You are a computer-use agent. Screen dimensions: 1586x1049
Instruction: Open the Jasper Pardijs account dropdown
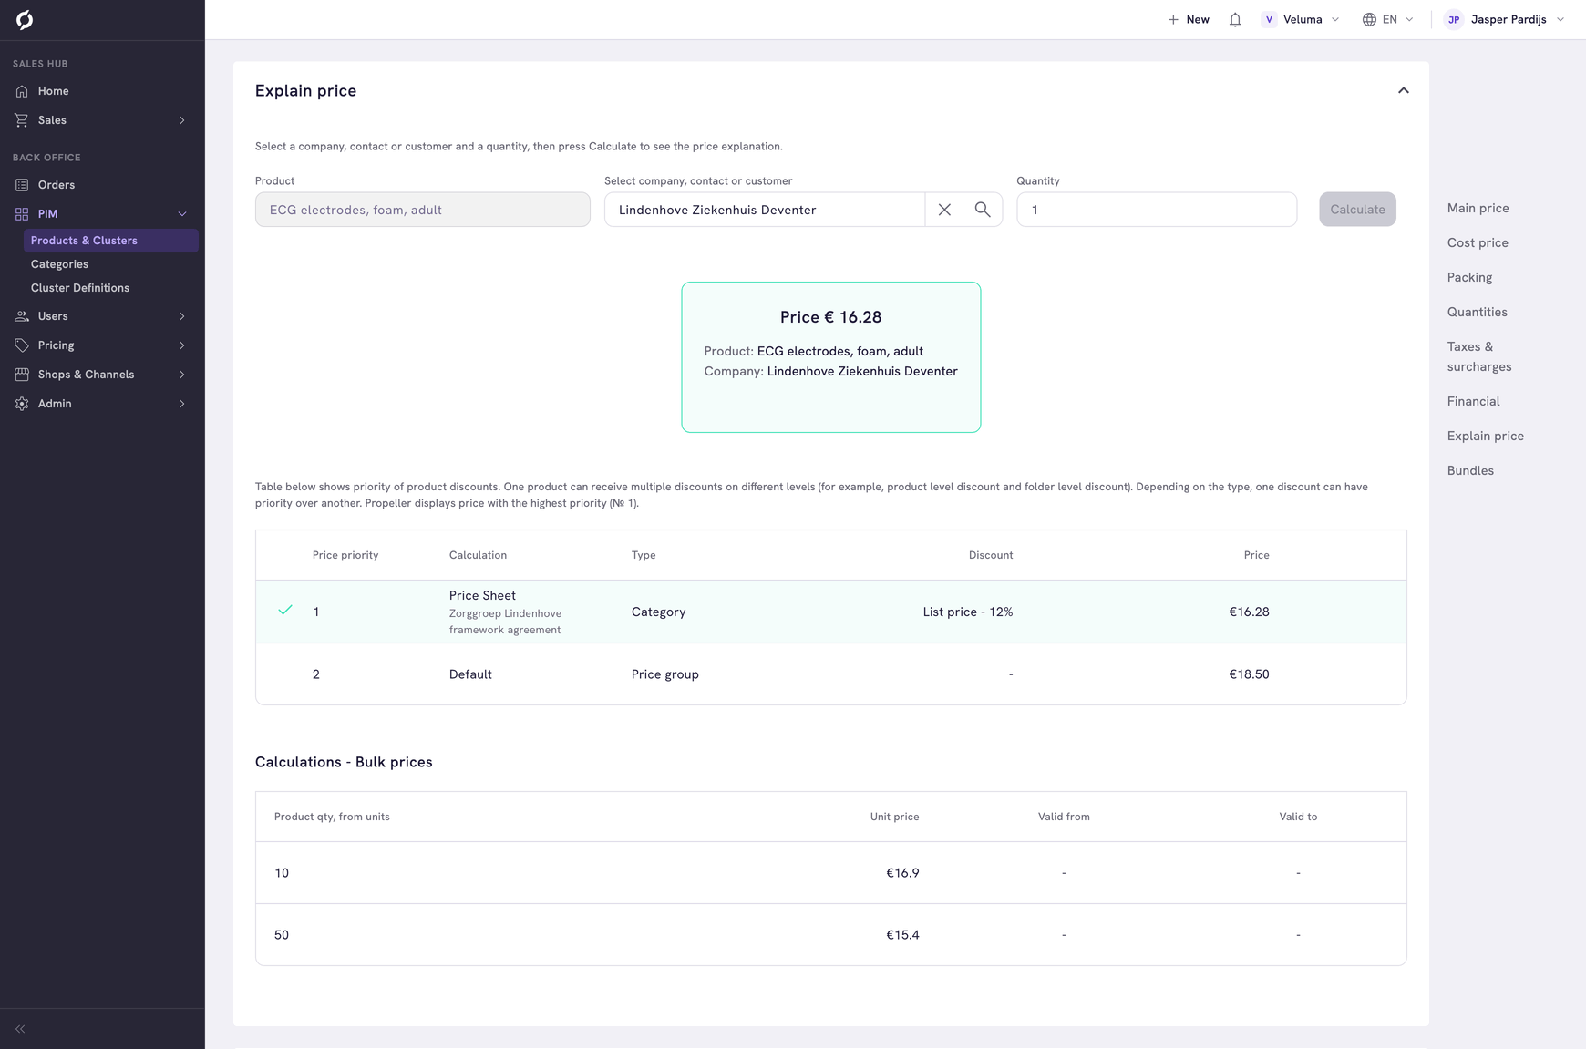tap(1505, 19)
